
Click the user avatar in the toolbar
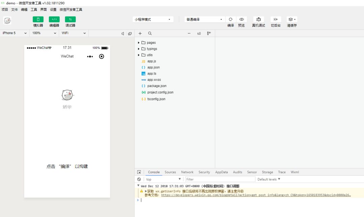pos(7,21)
